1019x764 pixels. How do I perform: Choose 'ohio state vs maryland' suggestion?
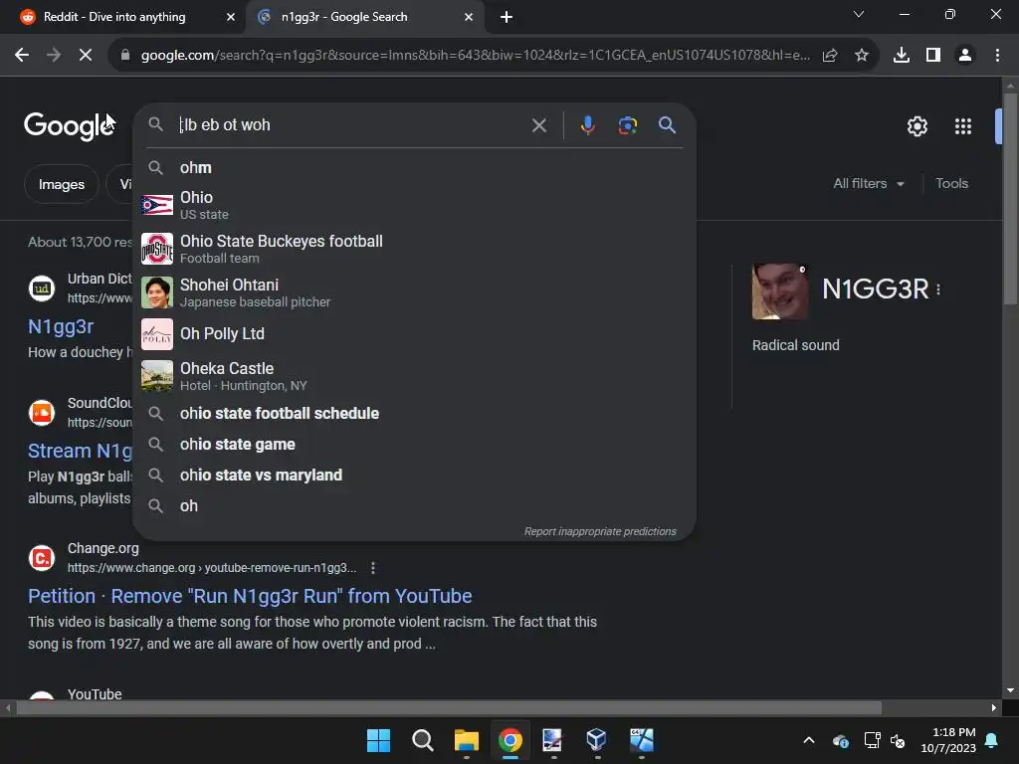pos(413,476)
